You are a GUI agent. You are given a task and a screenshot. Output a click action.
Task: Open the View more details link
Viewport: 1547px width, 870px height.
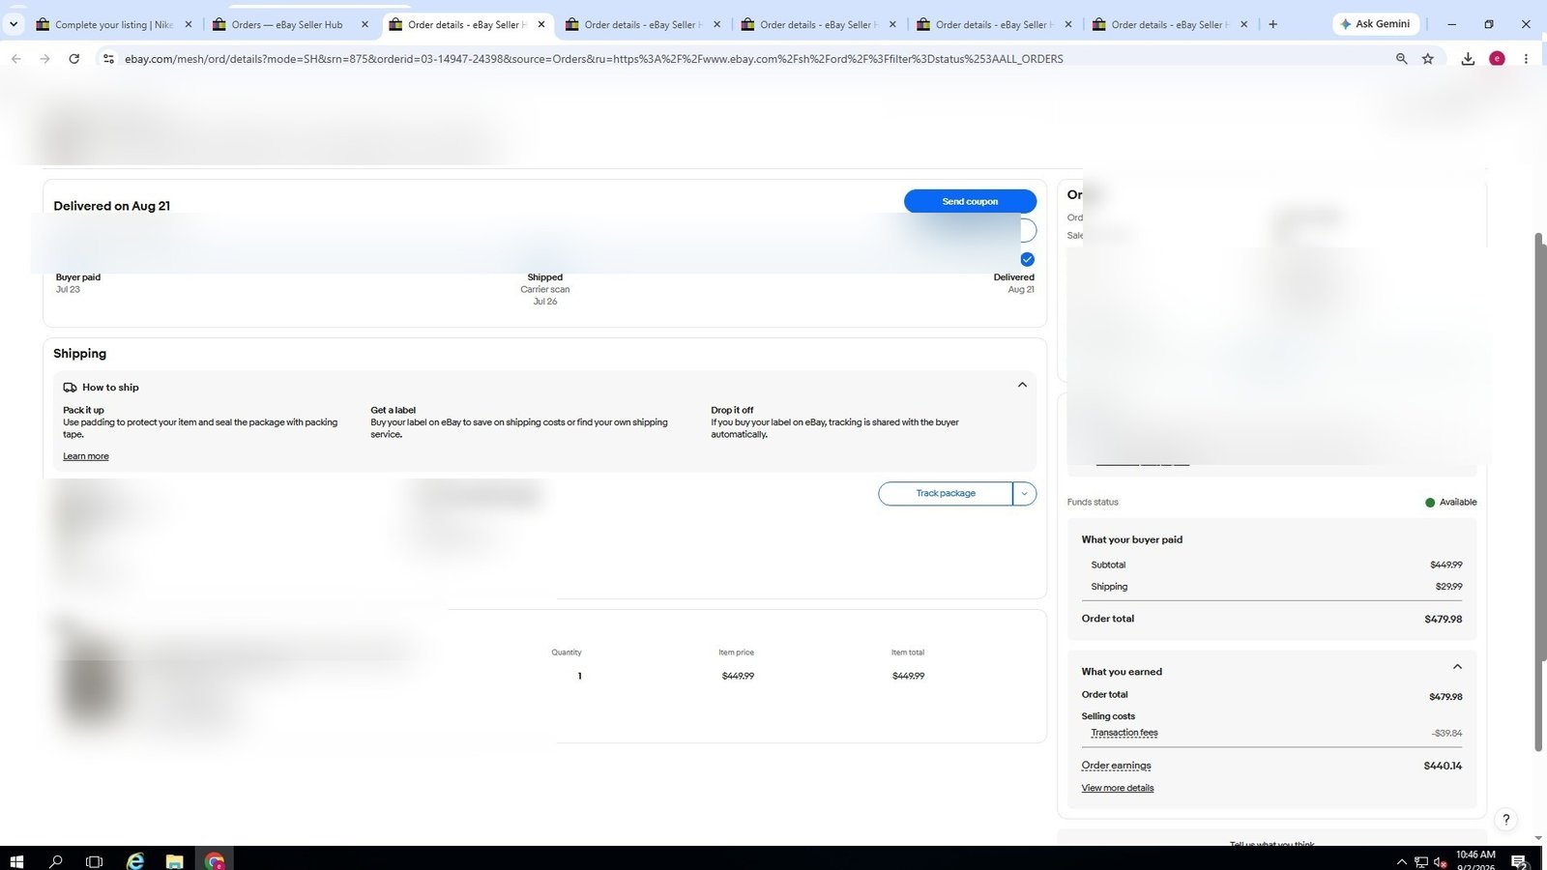(x=1117, y=788)
